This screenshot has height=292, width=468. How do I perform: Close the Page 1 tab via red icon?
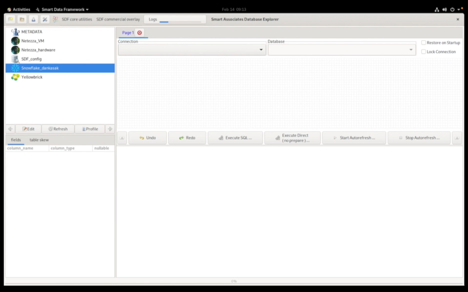pyautogui.click(x=139, y=32)
